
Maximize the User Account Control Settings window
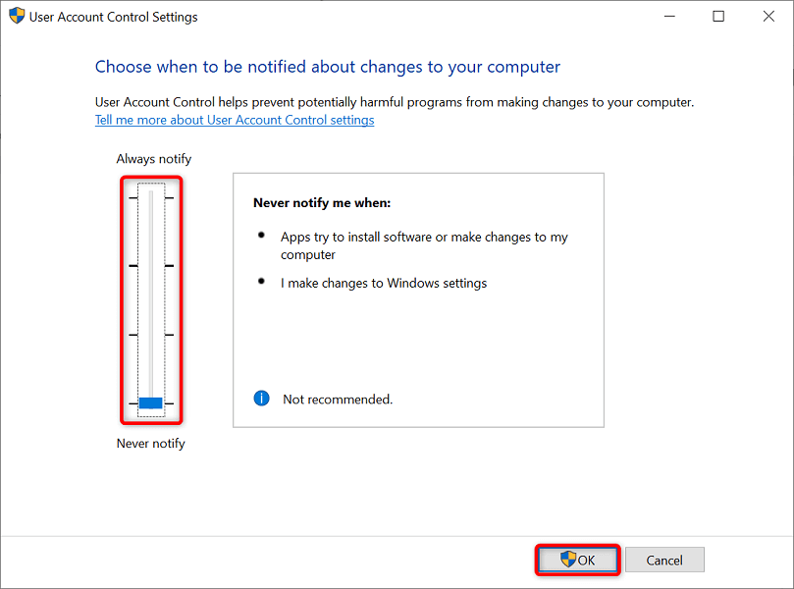coord(718,17)
